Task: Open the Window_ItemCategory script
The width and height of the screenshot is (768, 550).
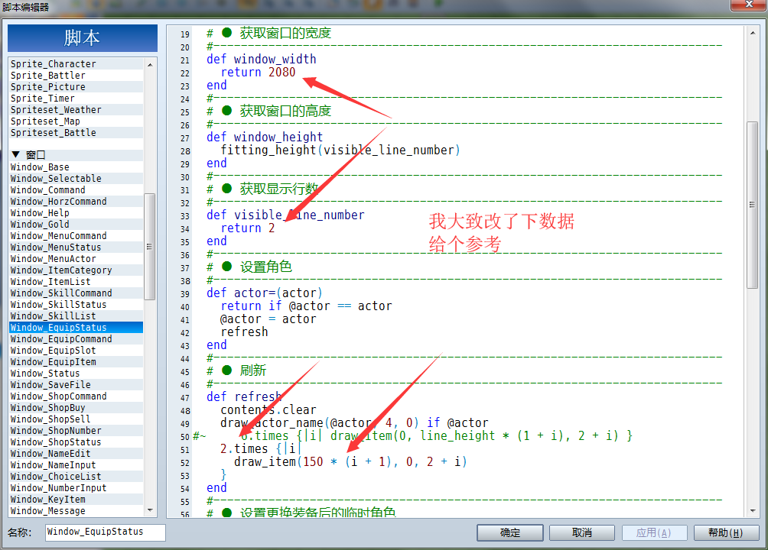Action: tap(76, 270)
